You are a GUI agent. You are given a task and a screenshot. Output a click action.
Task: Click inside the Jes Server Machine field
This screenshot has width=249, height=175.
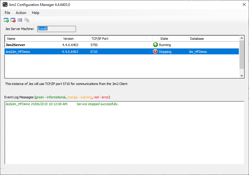point(56,29)
